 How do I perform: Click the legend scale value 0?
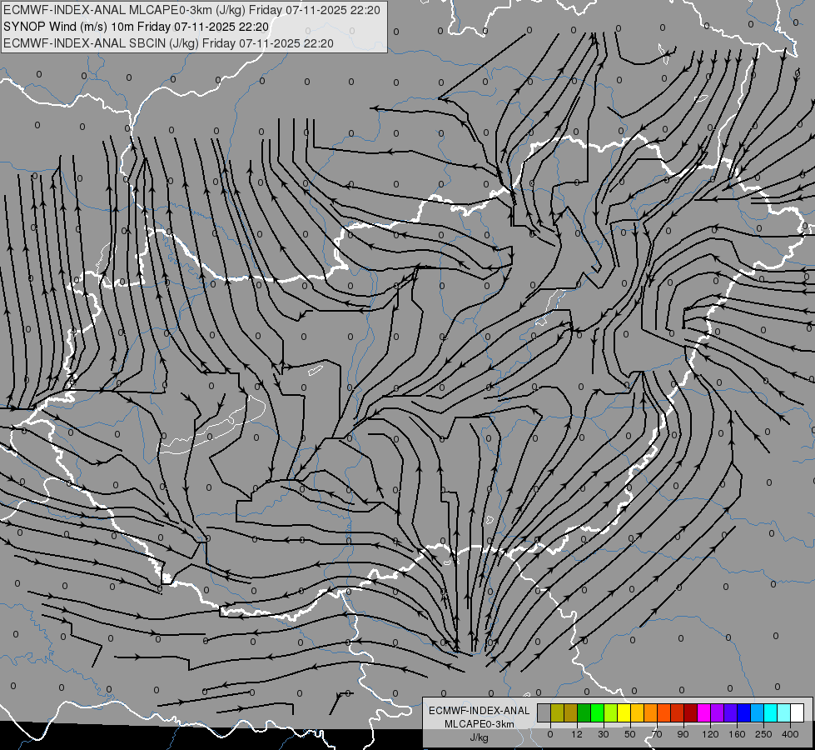[550, 734]
